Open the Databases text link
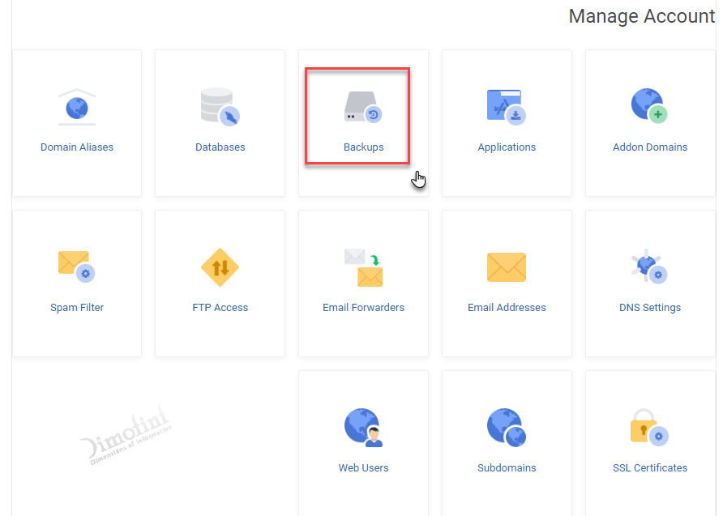723x516 pixels. pos(220,147)
